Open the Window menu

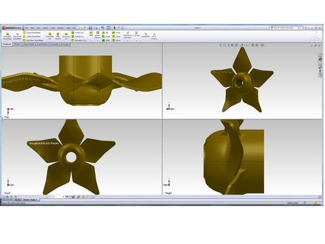pyautogui.click(x=61, y=28)
